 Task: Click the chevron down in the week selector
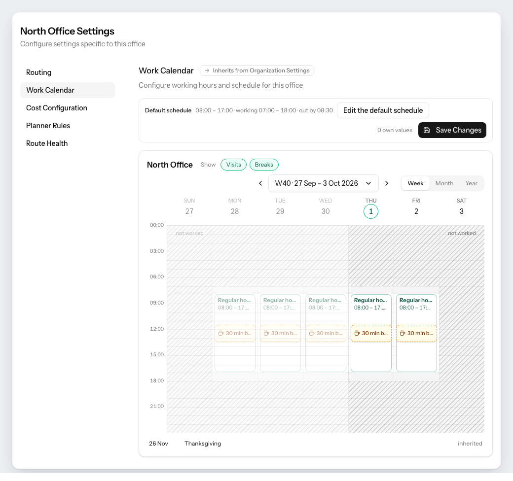pyautogui.click(x=368, y=183)
